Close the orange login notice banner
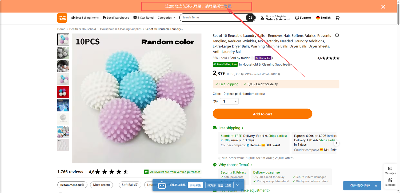400x193 pixels. click(x=383, y=7)
